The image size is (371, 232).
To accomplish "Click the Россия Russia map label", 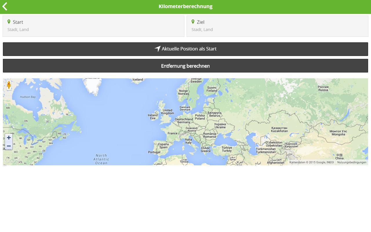I will tap(323, 88).
